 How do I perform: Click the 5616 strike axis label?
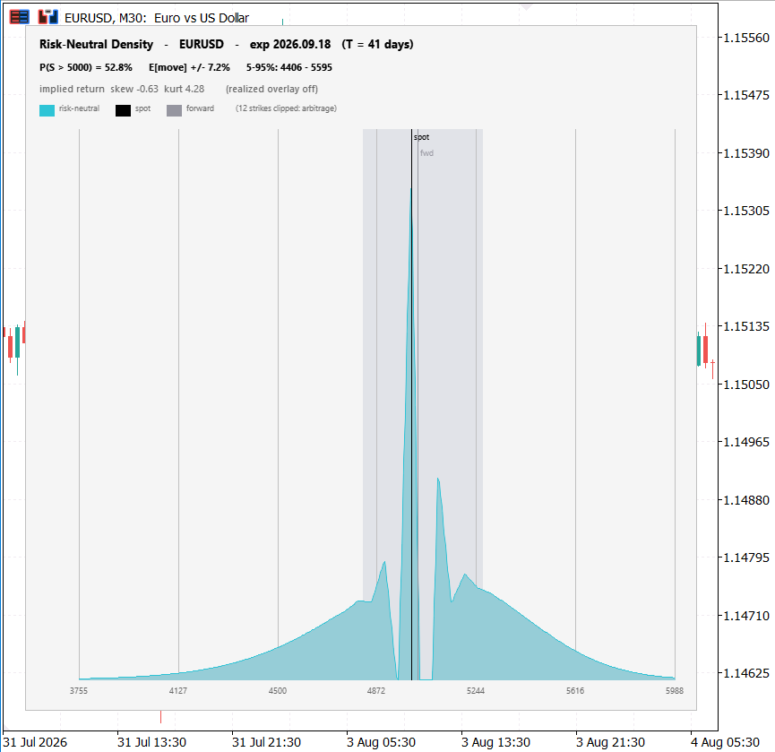click(575, 691)
